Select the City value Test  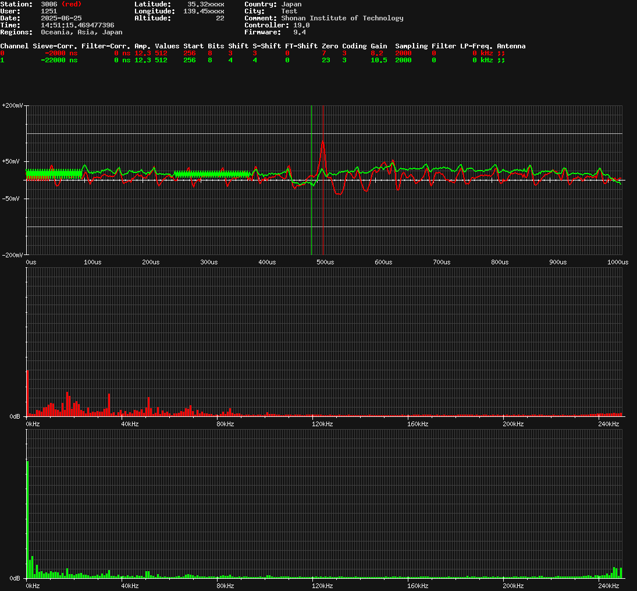[289, 11]
